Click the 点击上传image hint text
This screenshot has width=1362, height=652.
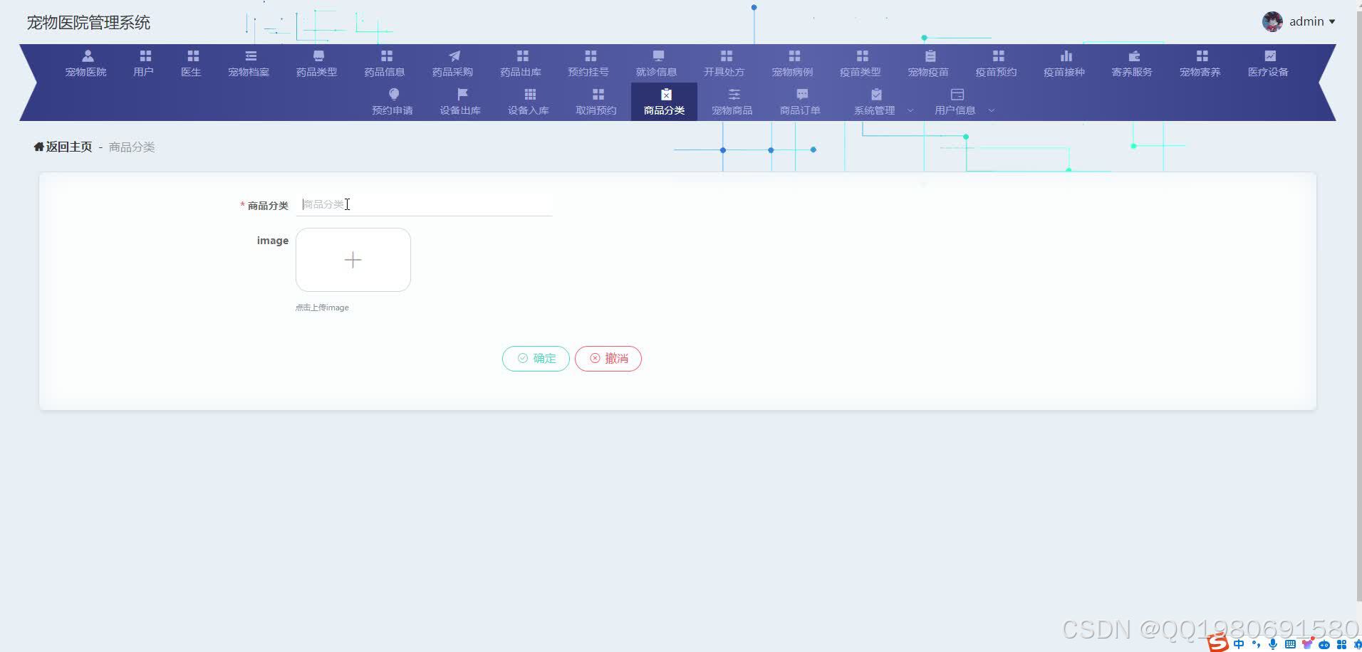(x=322, y=307)
